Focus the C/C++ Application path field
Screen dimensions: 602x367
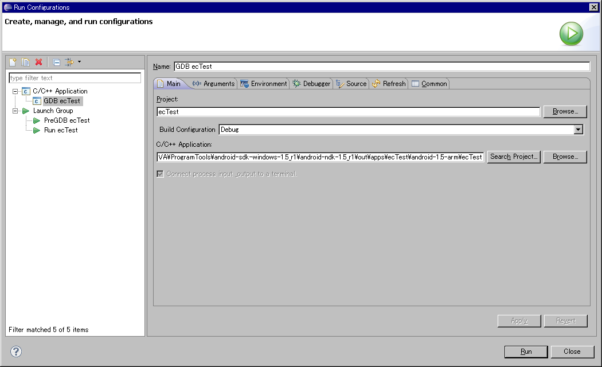pos(320,157)
